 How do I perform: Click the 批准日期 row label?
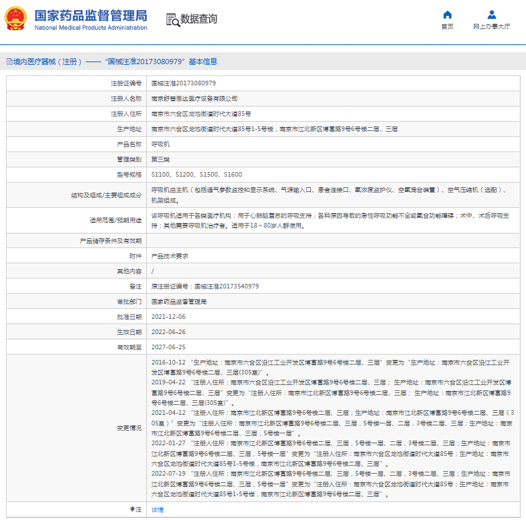(129, 317)
